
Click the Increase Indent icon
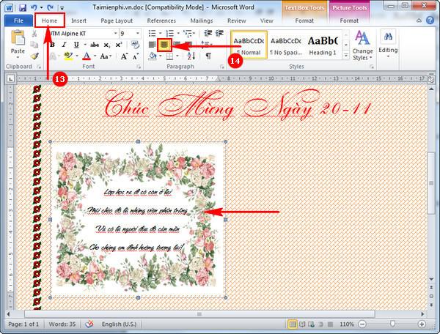(x=219, y=34)
